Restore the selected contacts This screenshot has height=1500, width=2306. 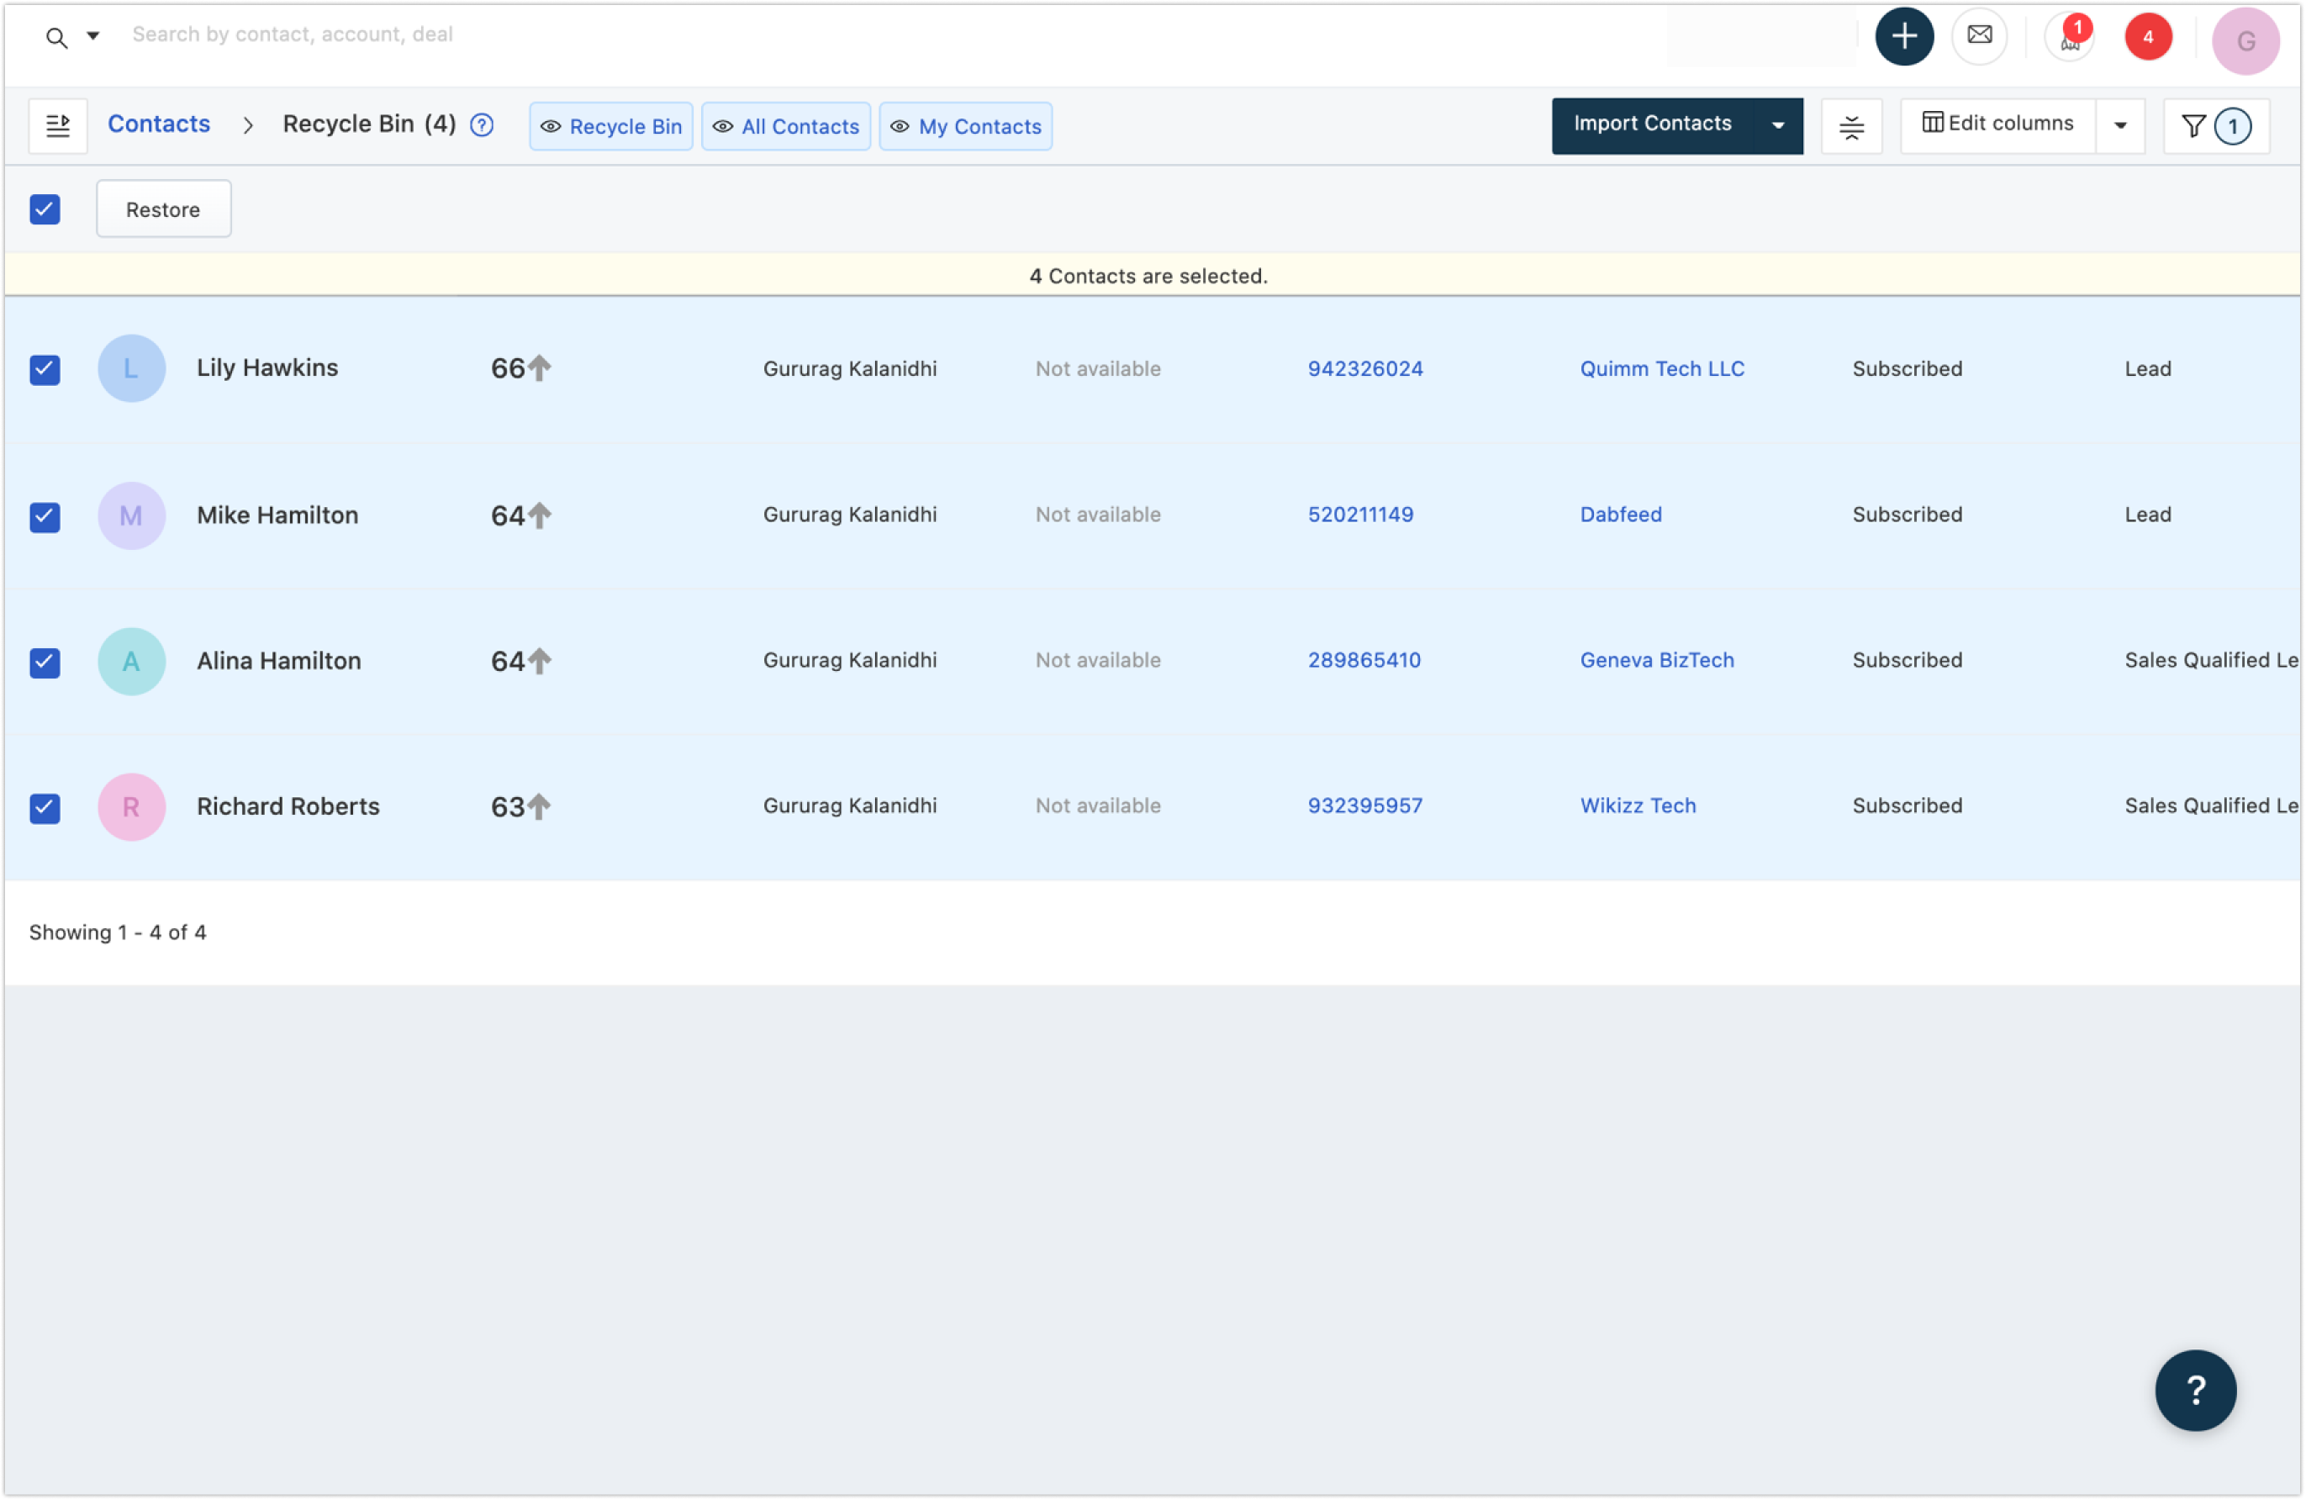[x=163, y=209]
